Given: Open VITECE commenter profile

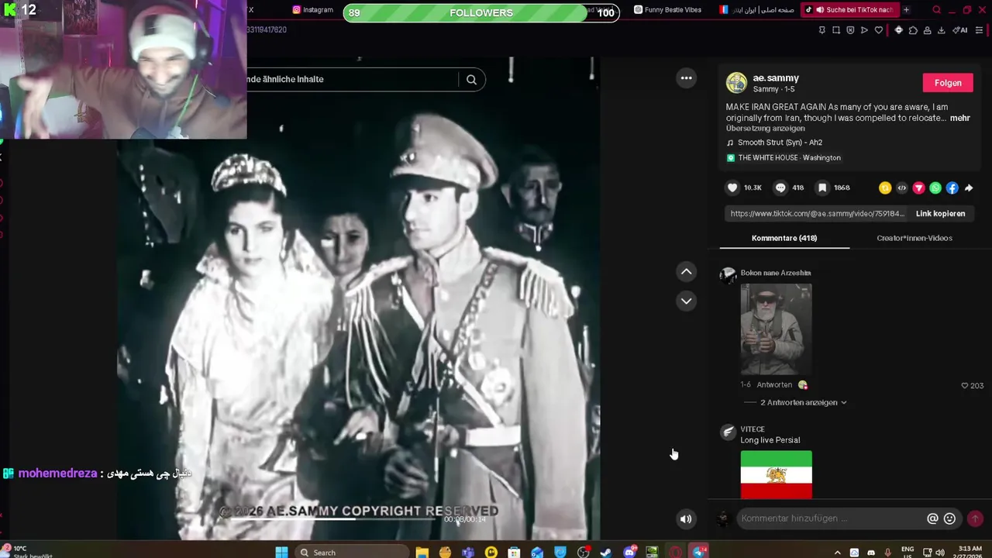Looking at the screenshot, I should (753, 429).
